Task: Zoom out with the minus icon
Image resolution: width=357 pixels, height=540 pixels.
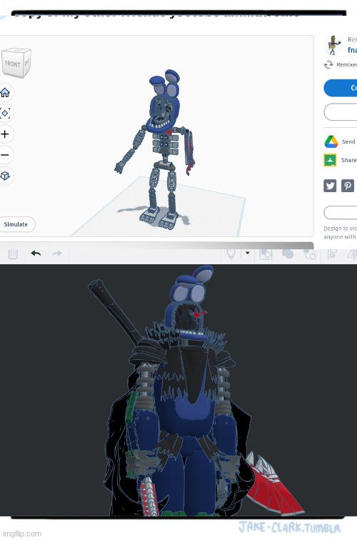Action: pyautogui.click(x=5, y=155)
